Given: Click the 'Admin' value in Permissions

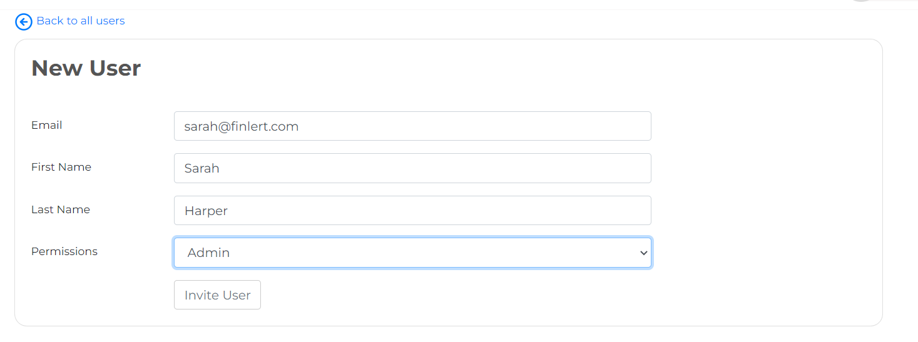Looking at the screenshot, I should point(208,253).
